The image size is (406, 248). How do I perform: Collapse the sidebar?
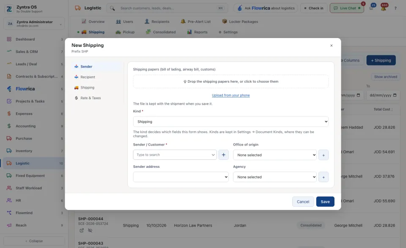pyautogui.click(x=34, y=241)
